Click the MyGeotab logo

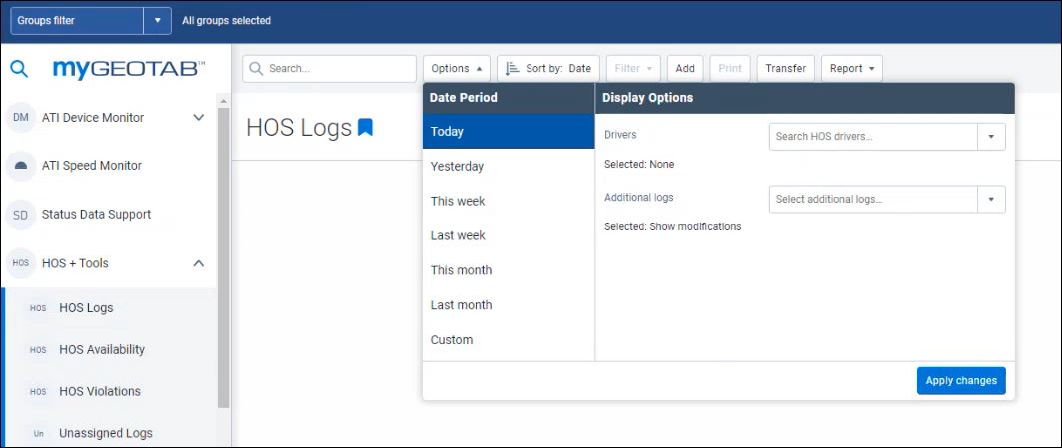point(128,69)
